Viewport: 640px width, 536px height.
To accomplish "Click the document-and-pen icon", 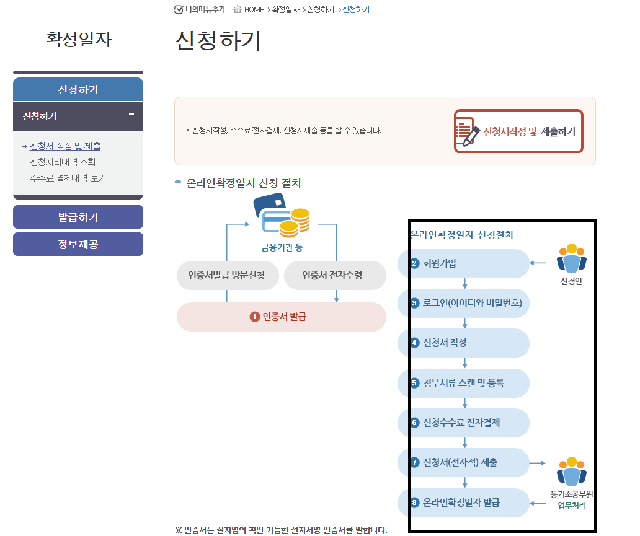I will point(468,131).
